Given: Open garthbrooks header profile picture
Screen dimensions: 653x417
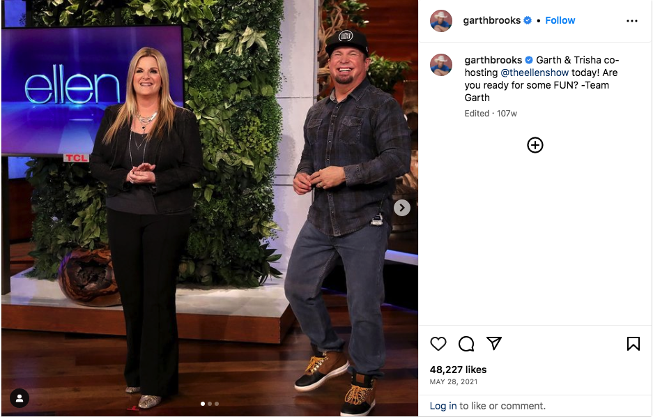Looking at the screenshot, I should (x=440, y=21).
